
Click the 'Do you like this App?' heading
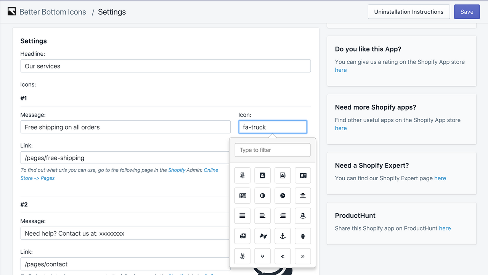(x=368, y=49)
